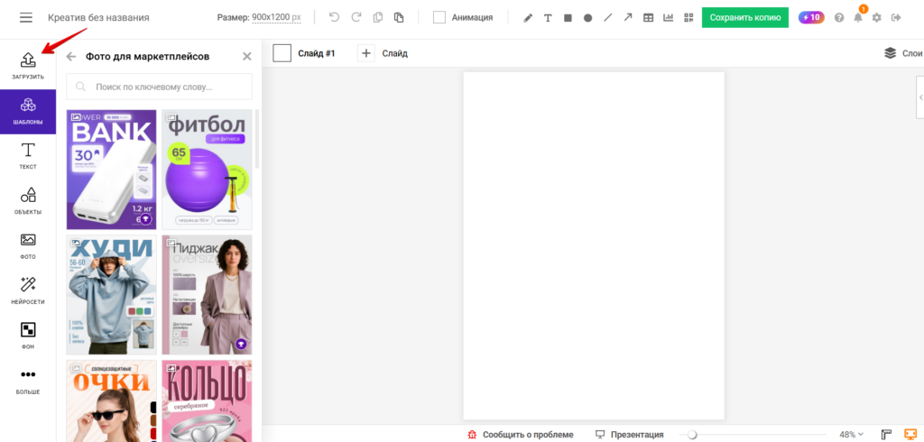924x442 pixels.
Task: Click the logout exit icon
Action: click(x=896, y=18)
